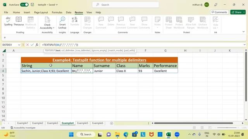Open the Thesaurus tool
Image resolution: width=248 pixels, height=139 pixels.
click(19, 21)
